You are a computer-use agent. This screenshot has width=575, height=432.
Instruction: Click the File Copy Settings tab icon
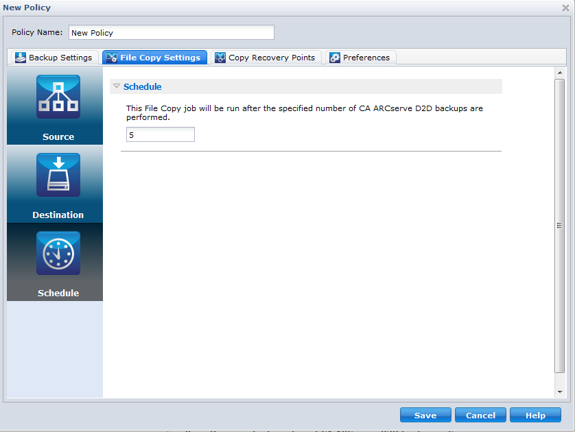(111, 58)
